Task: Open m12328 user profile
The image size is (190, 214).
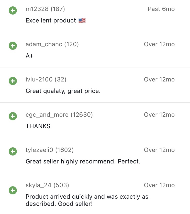Action: pyautogui.click(x=37, y=9)
